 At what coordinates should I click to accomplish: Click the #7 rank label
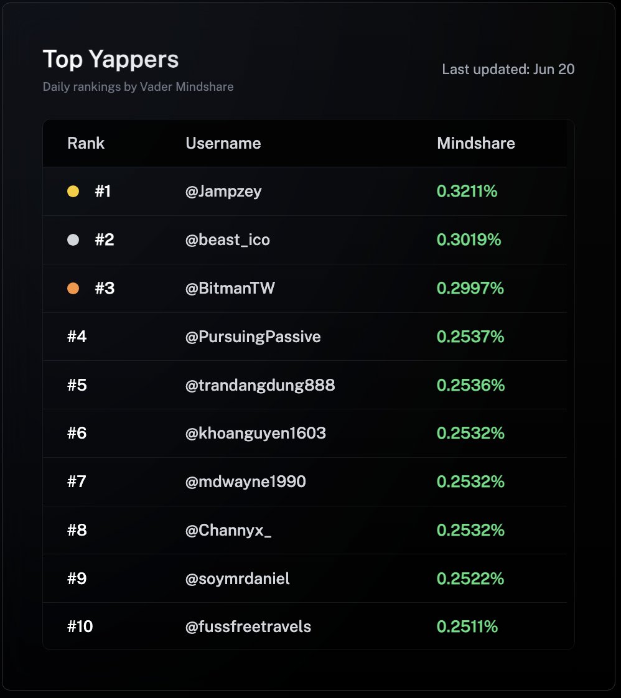click(x=77, y=482)
